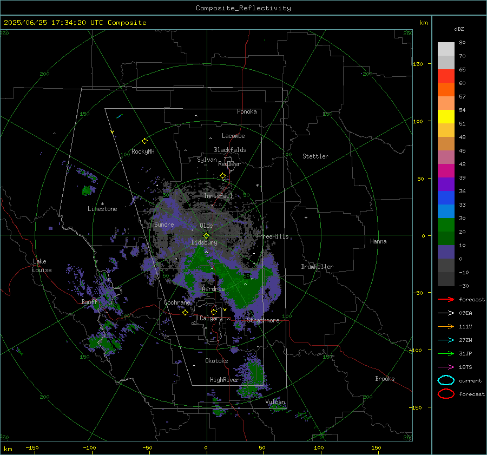Click the light gray swatch below 80 dBZ
Screen dimensions: 487x455
[x=446, y=49]
